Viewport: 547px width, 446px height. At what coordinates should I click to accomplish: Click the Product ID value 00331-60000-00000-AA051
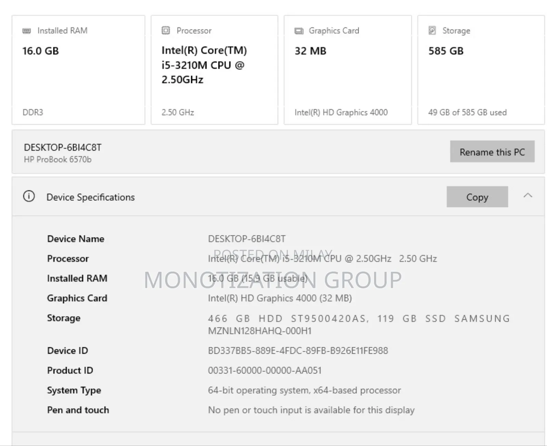point(265,370)
